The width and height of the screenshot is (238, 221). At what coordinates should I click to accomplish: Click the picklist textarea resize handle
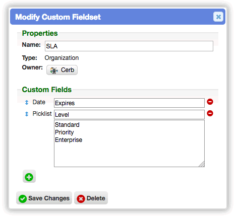(202, 164)
